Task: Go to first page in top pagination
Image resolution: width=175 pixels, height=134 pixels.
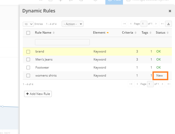Action: [x=124, y=24]
